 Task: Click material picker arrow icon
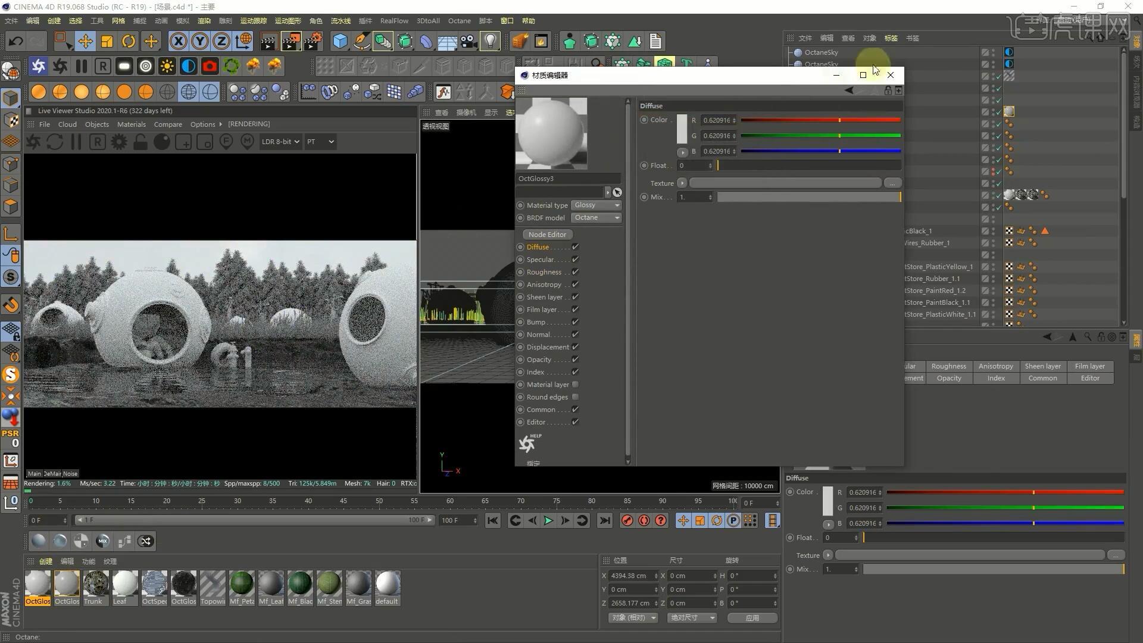pos(617,192)
